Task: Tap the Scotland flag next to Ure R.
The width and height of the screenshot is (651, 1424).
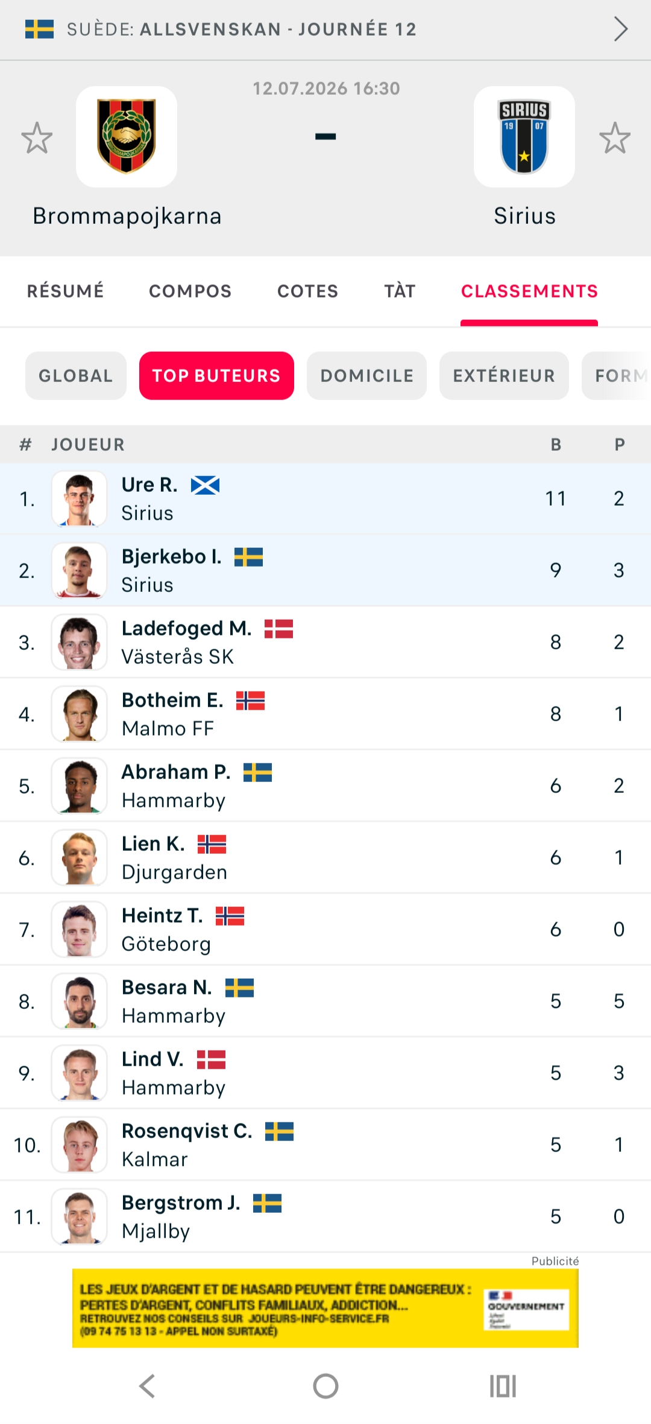Action: (205, 485)
